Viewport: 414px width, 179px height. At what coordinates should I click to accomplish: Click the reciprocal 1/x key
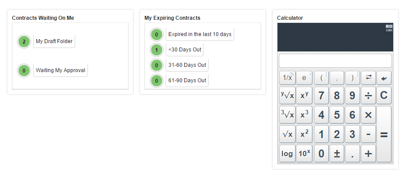click(287, 78)
